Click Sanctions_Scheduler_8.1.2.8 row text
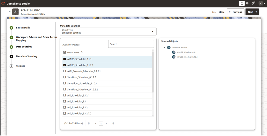This screenshot has height=136, width=267. (x=82, y=77)
